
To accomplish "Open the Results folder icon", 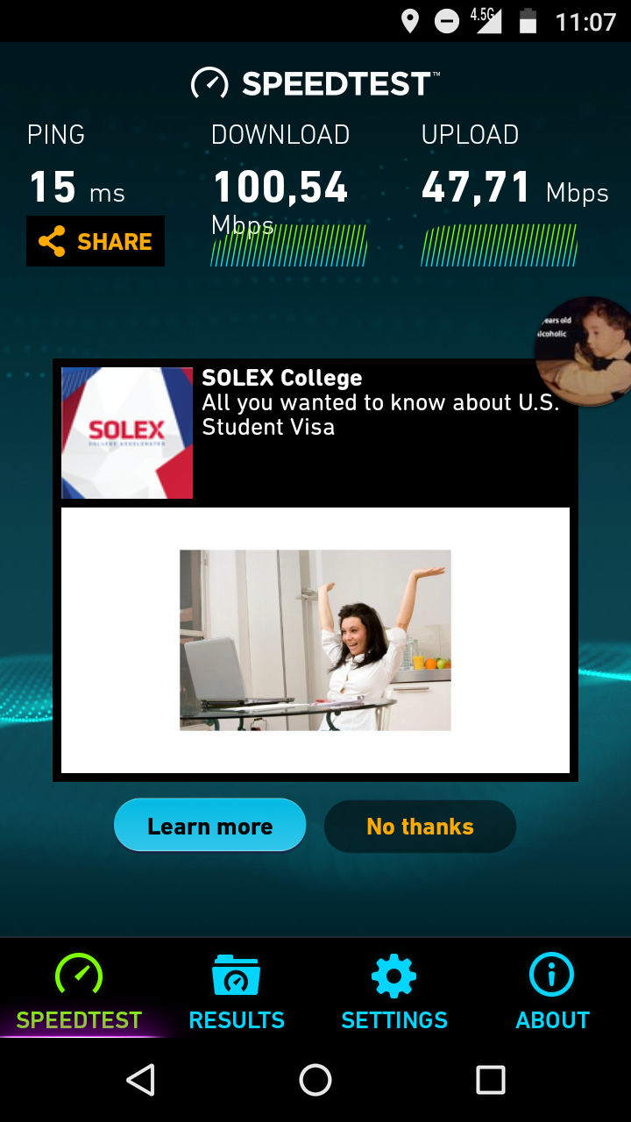I will [237, 976].
